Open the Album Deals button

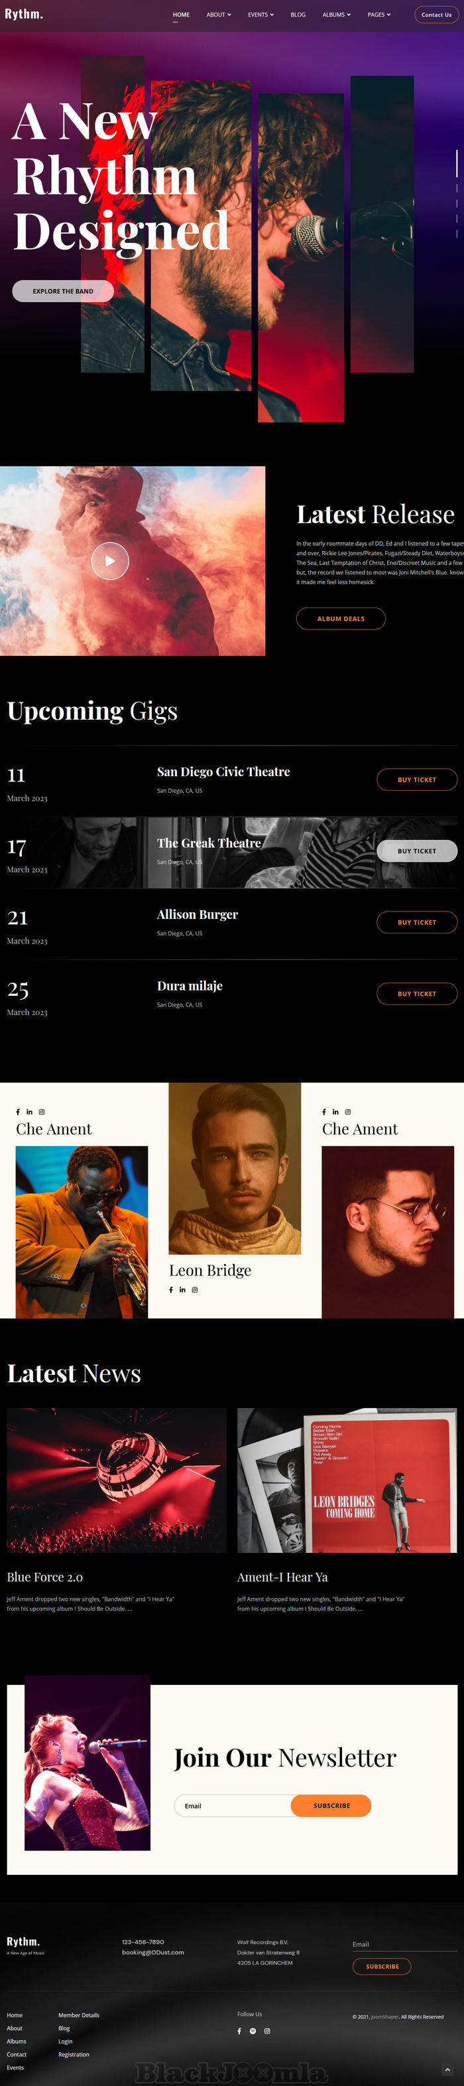340,619
